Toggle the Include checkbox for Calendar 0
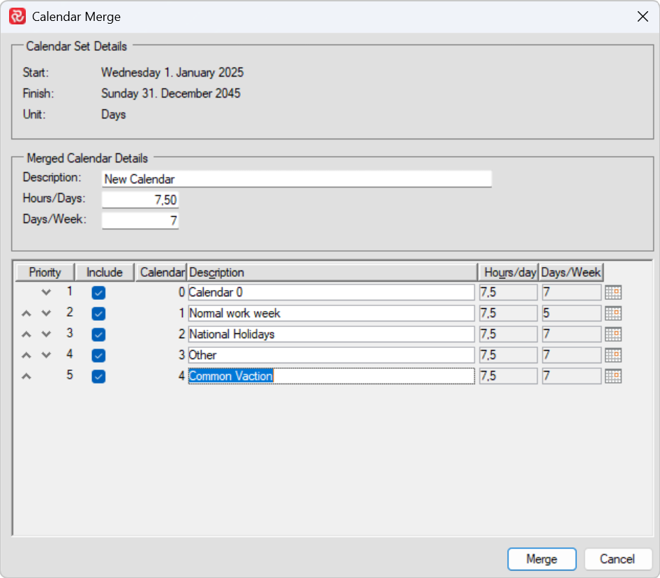The height and width of the screenshot is (578, 660). point(98,292)
